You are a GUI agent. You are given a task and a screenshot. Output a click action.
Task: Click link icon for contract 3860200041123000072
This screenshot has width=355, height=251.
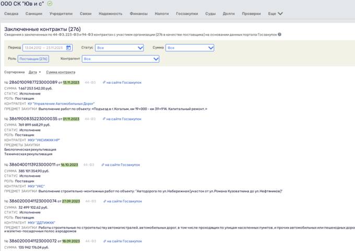(103, 241)
